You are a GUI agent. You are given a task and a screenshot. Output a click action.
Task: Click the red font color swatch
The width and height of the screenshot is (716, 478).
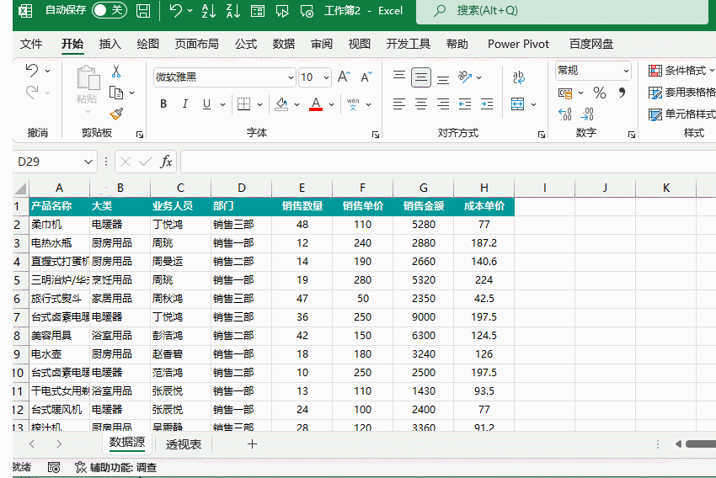[x=316, y=104]
